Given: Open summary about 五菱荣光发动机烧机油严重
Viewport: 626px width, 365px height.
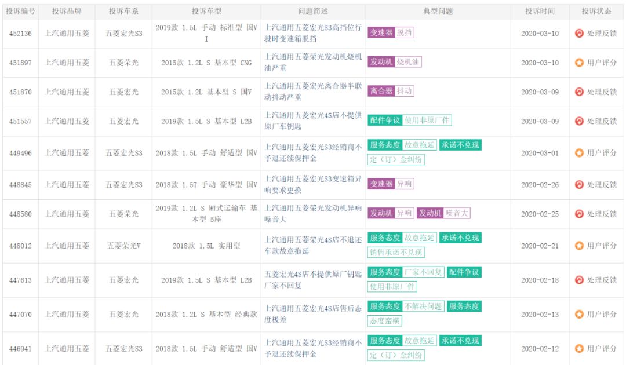Looking at the screenshot, I should [313, 62].
